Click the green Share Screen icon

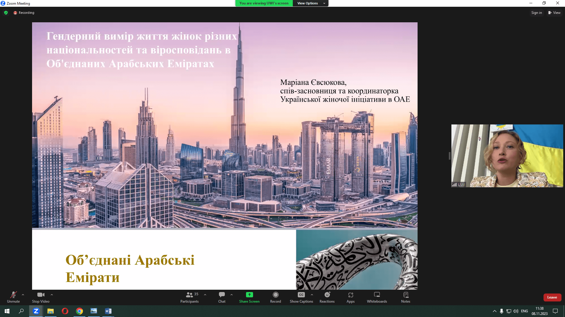249,295
